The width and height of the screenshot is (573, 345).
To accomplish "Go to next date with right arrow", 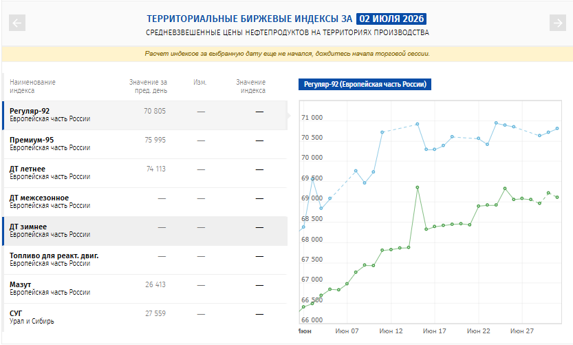I will pyautogui.click(x=558, y=23).
